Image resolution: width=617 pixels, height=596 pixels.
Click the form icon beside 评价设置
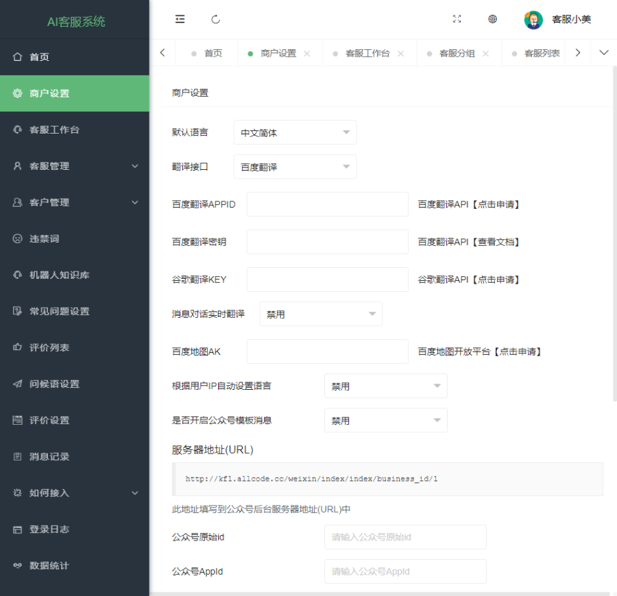coord(17,420)
